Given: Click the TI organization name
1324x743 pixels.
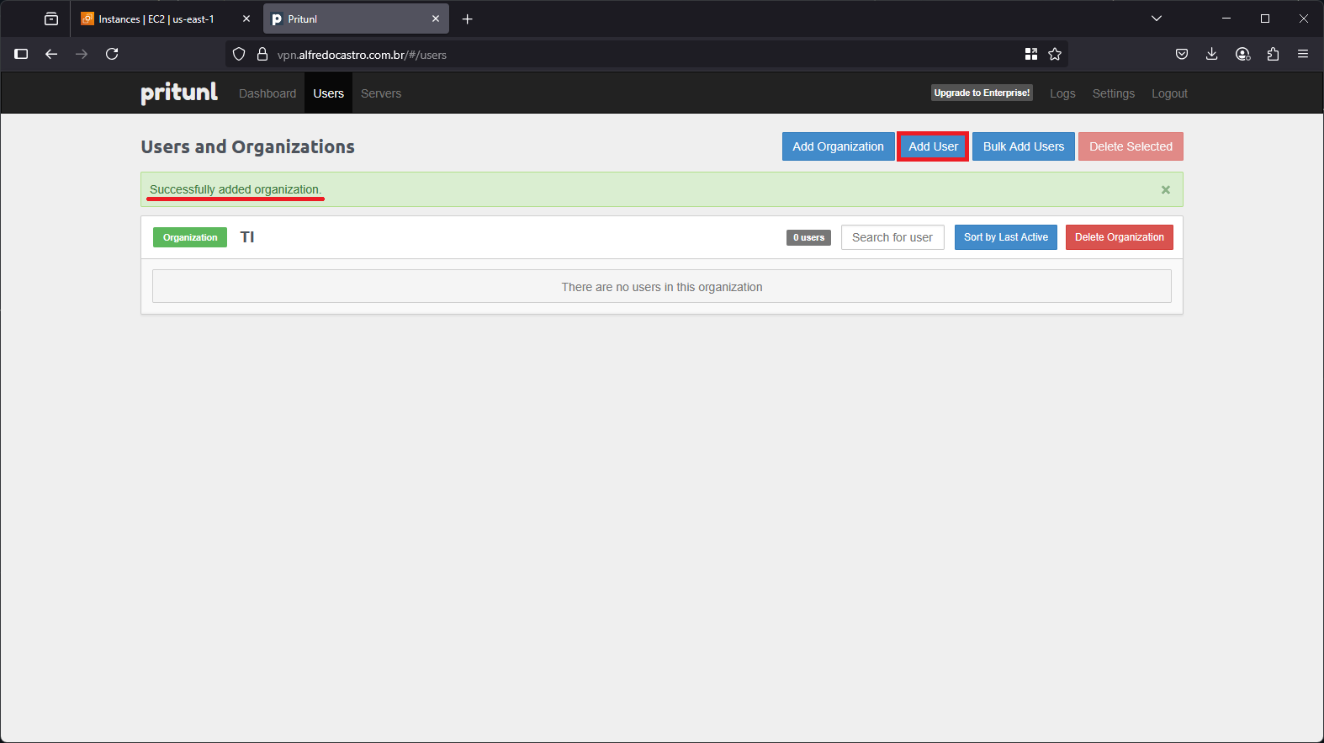Looking at the screenshot, I should pos(247,237).
